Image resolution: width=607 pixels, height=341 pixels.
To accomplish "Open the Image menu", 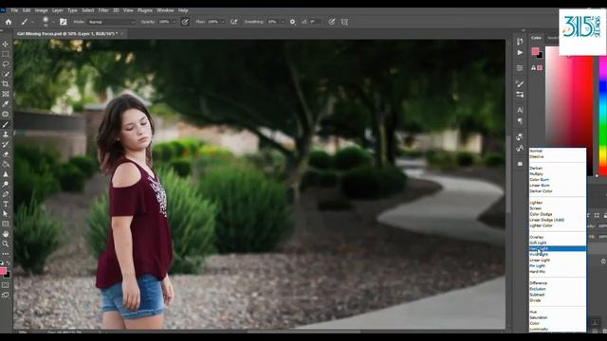I will [41, 10].
